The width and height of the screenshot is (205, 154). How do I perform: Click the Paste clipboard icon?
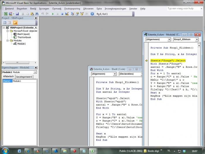click(x=32, y=14)
